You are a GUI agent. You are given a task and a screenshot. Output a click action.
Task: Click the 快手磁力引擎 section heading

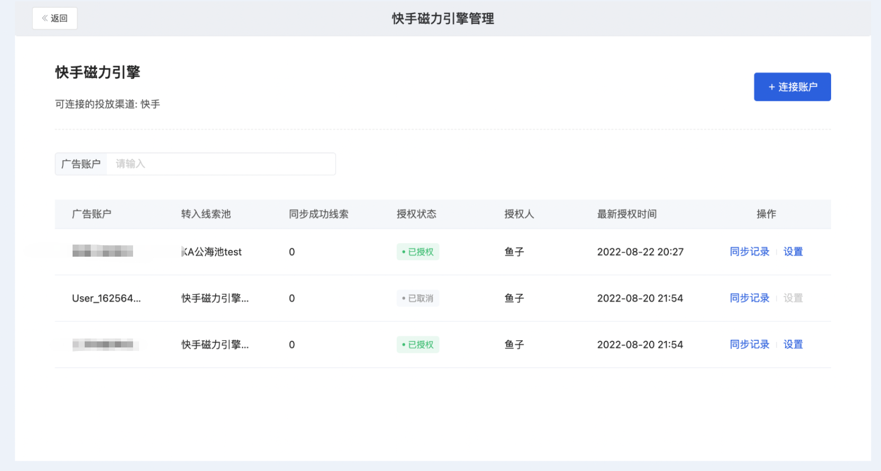98,72
